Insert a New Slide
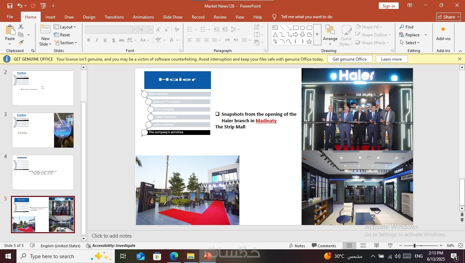This screenshot has width=465, height=263. click(x=45, y=35)
